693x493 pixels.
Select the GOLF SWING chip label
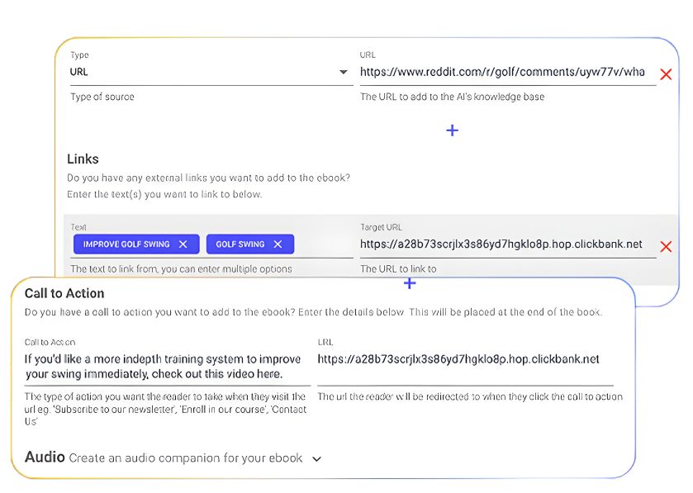coord(240,244)
